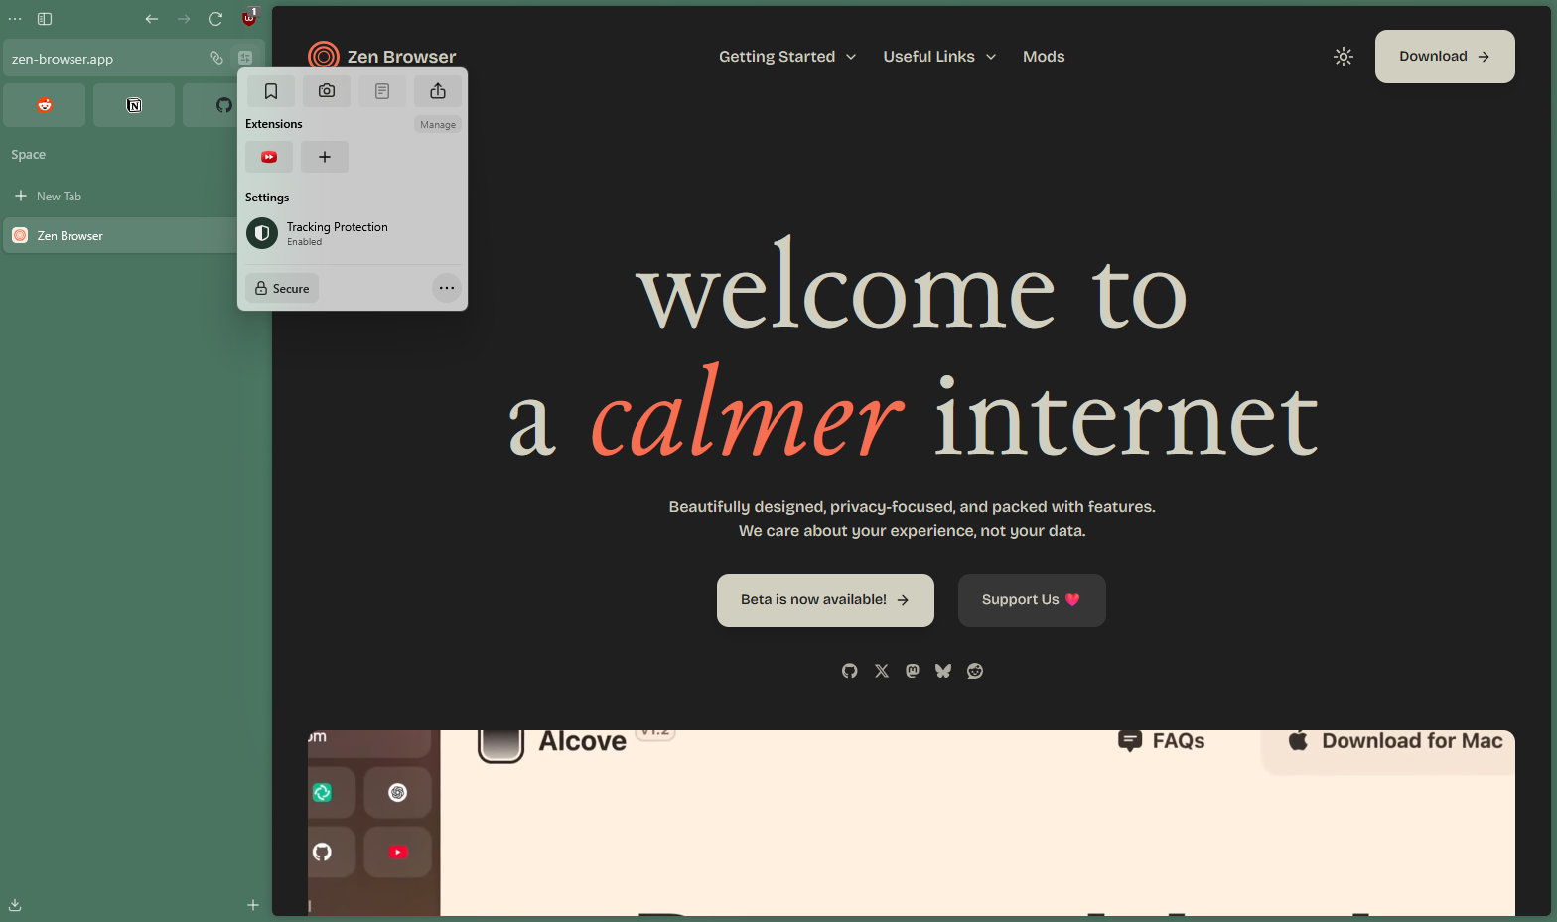
Task: Bookmark this page from the popup
Action: pos(271,91)
